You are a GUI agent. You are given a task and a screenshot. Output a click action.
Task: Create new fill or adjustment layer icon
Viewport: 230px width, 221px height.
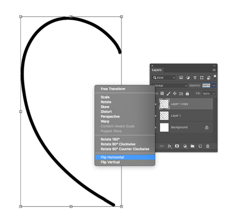(185, 146)
